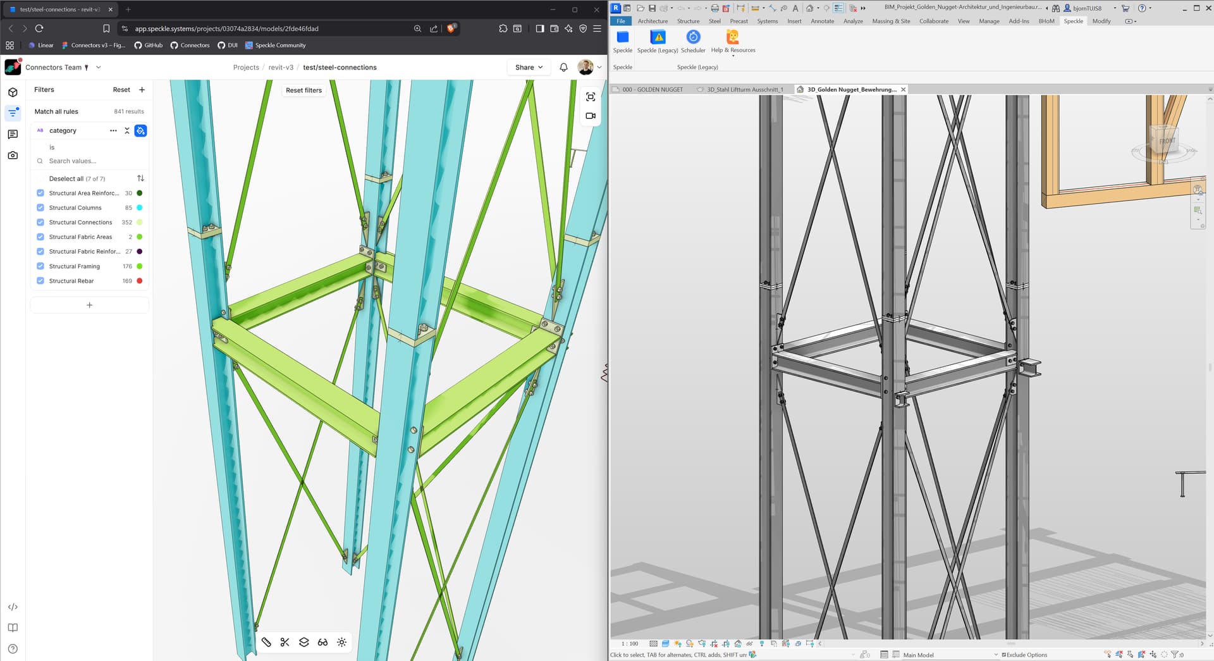
Task: Open the discussions comment icon in the sidebar
Action: pyautogui.click(x=13, y=135)
